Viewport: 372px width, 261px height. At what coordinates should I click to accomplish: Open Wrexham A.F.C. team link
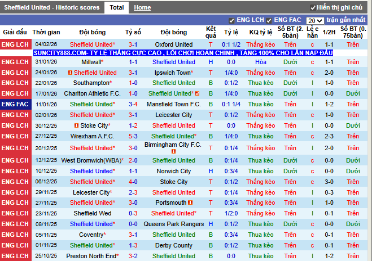click(x=92, y=137)
